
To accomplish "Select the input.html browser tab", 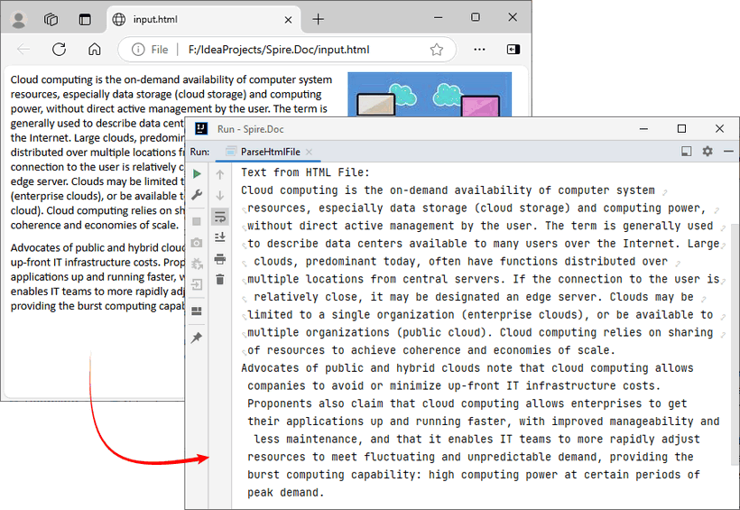I will click(203, 19).
